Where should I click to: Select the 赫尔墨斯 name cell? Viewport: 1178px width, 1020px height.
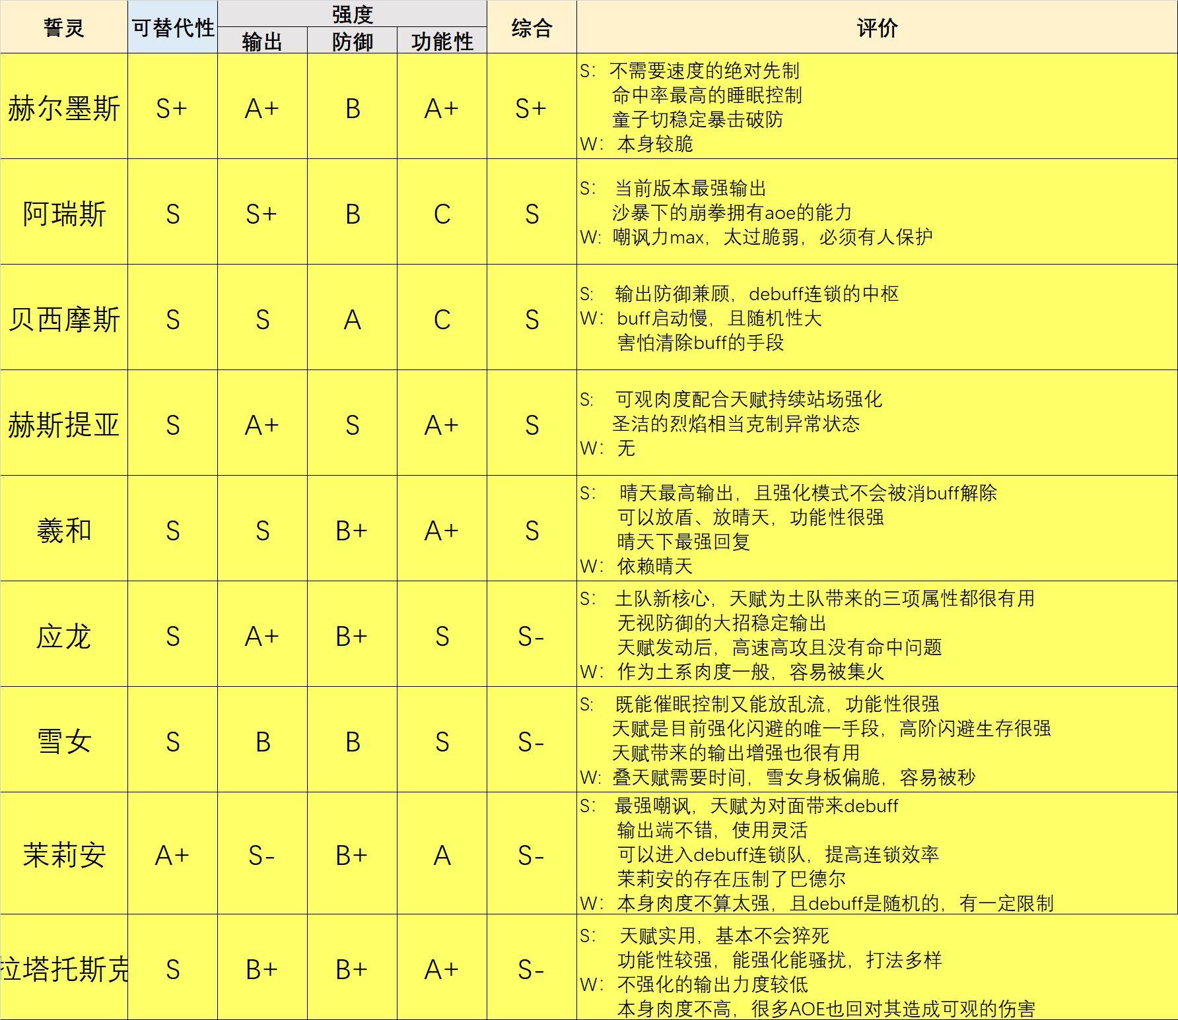click(x=63, y=106)
